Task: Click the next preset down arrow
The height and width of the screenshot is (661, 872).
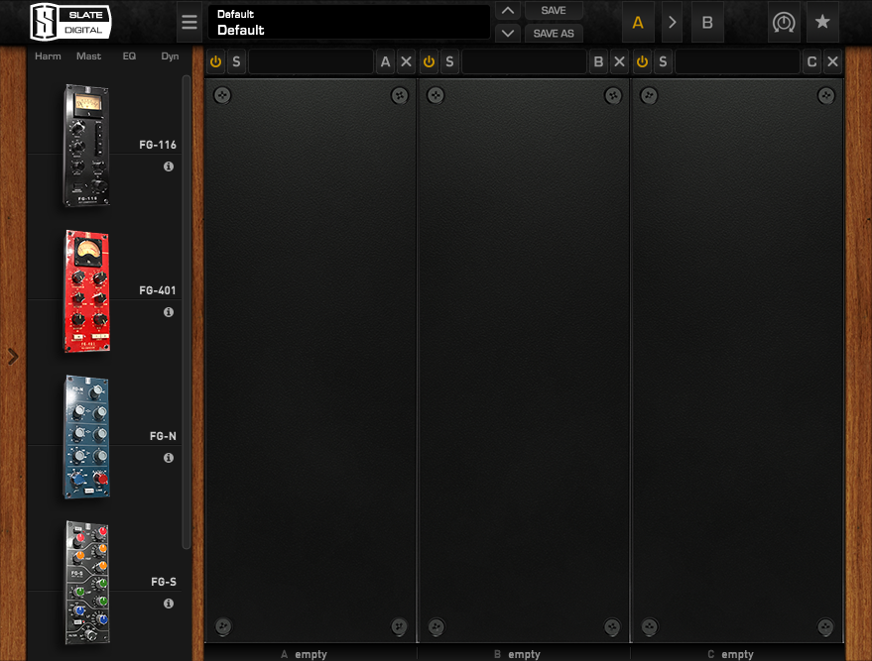Action: click(507, 33)
